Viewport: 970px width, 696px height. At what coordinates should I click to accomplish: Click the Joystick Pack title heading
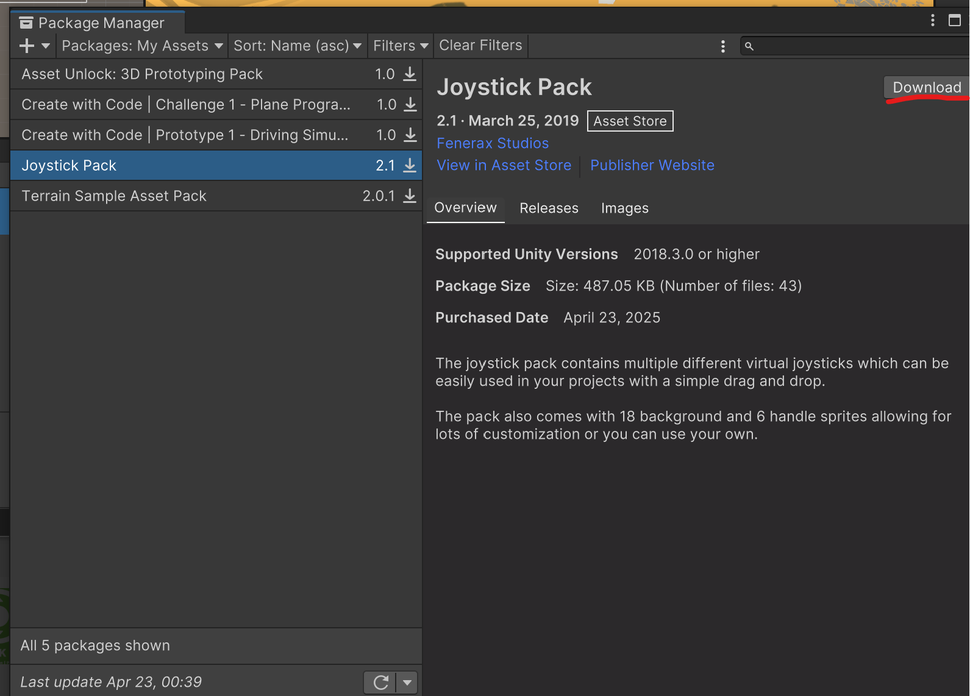click(515, 88)
